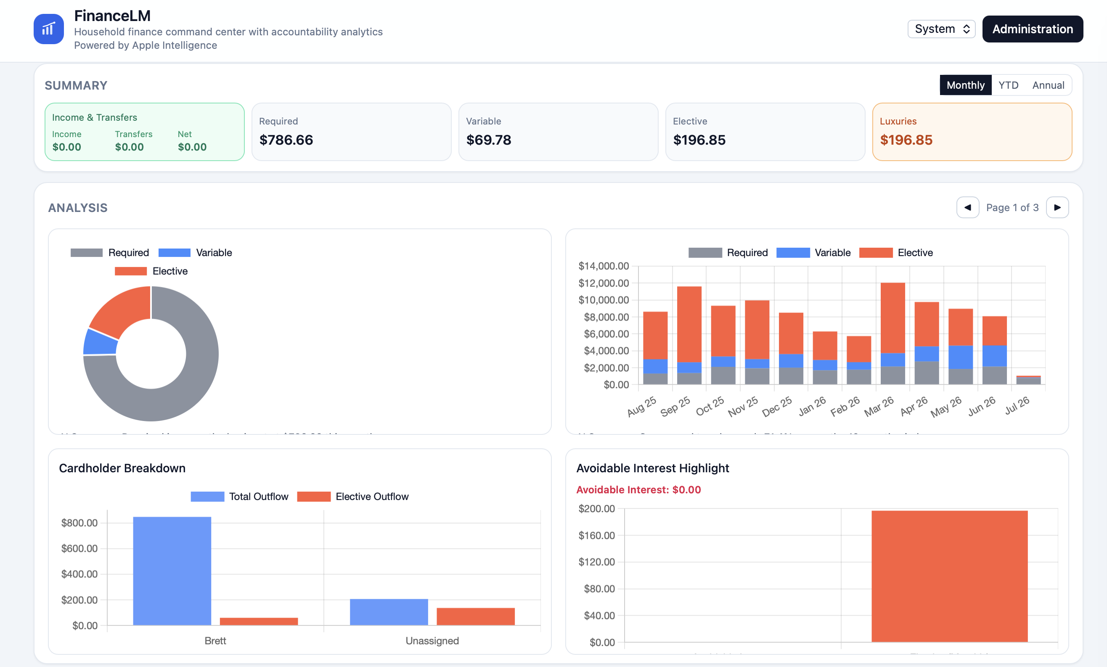Switch summary to Annual view
Image resolution: width=1107 pixels, height=667 pixels.
pyautogui.click(x=1048, y=85)
